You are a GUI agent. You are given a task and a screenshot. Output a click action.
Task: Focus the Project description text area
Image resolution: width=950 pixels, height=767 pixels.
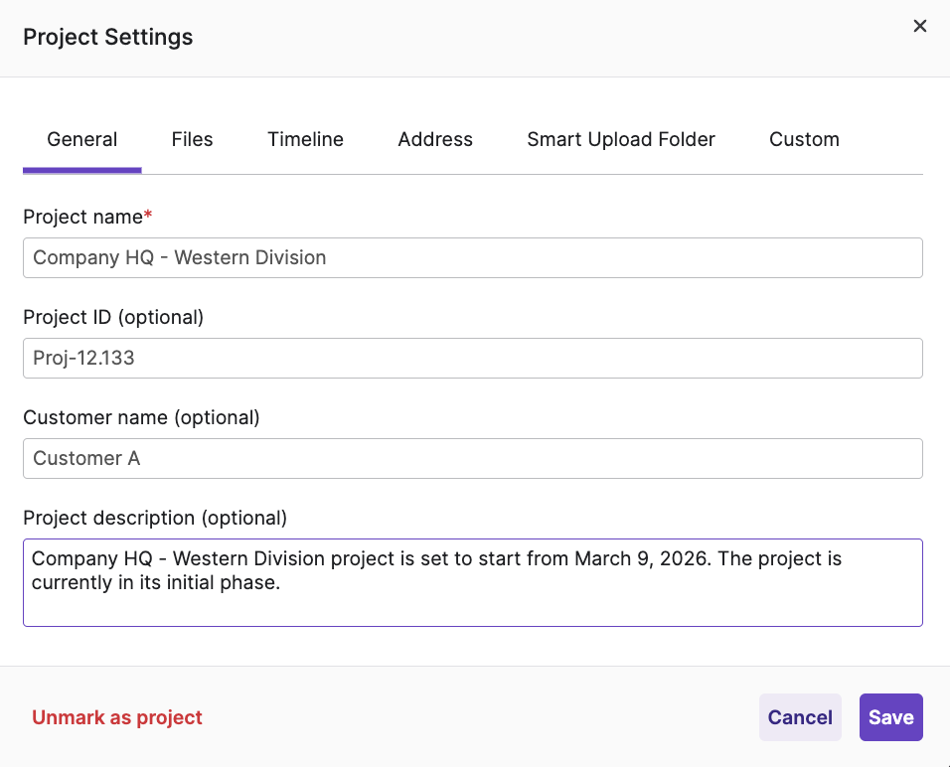472,581
